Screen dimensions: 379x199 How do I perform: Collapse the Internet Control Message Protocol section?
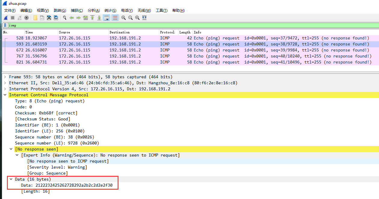click(x=5, y=95)
